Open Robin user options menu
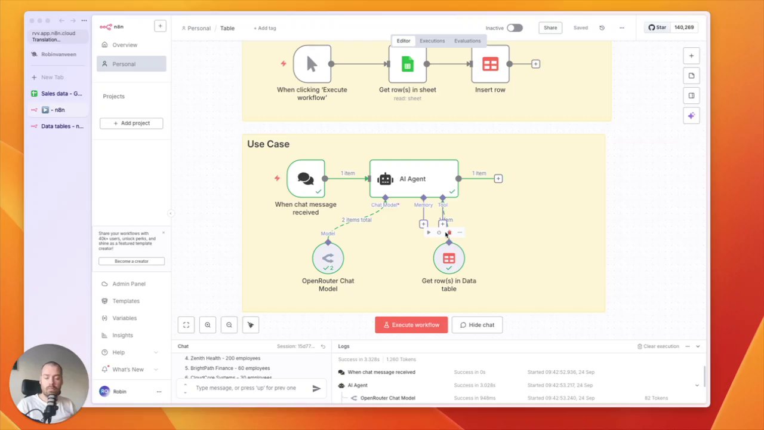Screen dimensions: 764x430 pyautogui.click(x=159, y=392)
